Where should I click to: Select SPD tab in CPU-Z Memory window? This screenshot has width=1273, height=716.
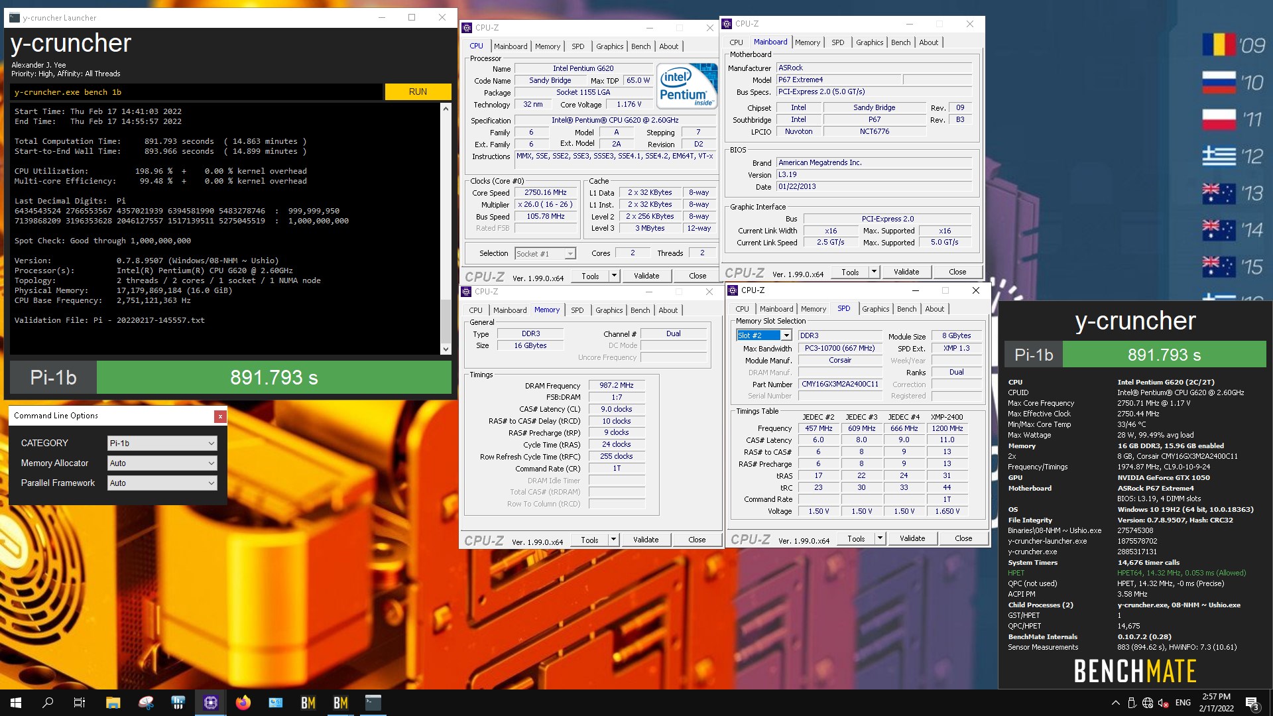pos(577,310)
